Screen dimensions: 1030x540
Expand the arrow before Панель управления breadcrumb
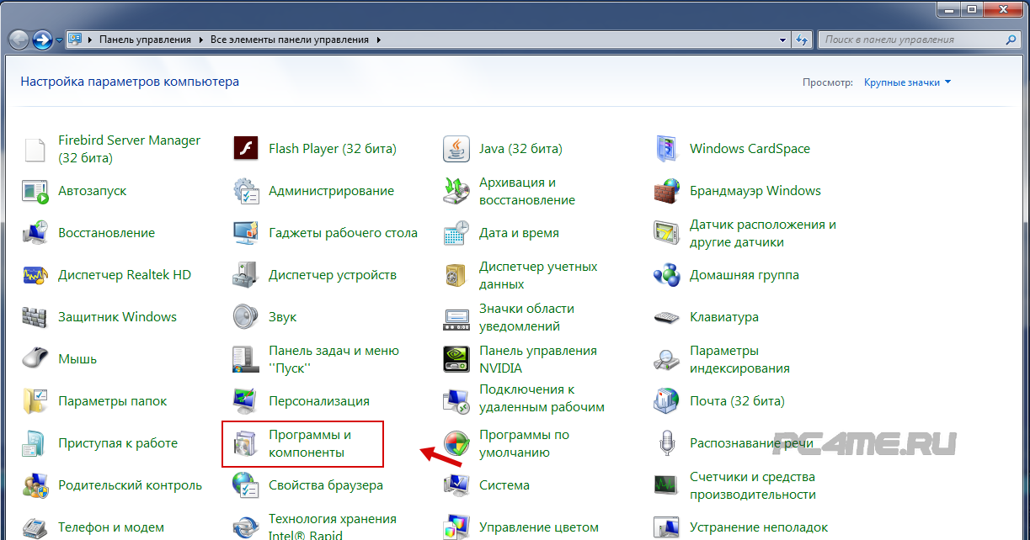pos(90,40)
